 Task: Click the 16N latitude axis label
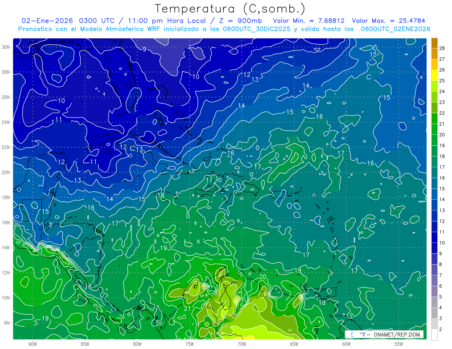tap(6, 223)
